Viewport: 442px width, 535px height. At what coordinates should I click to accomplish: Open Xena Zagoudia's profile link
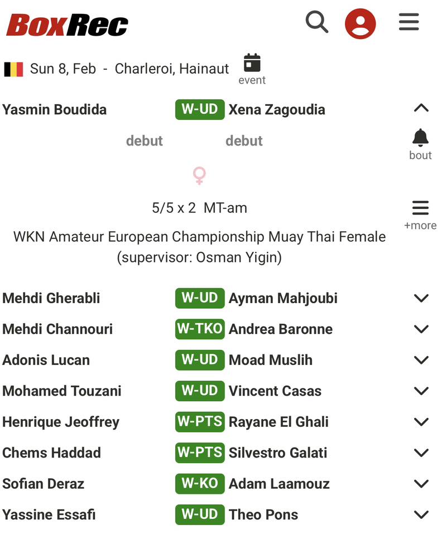point(277,109)
